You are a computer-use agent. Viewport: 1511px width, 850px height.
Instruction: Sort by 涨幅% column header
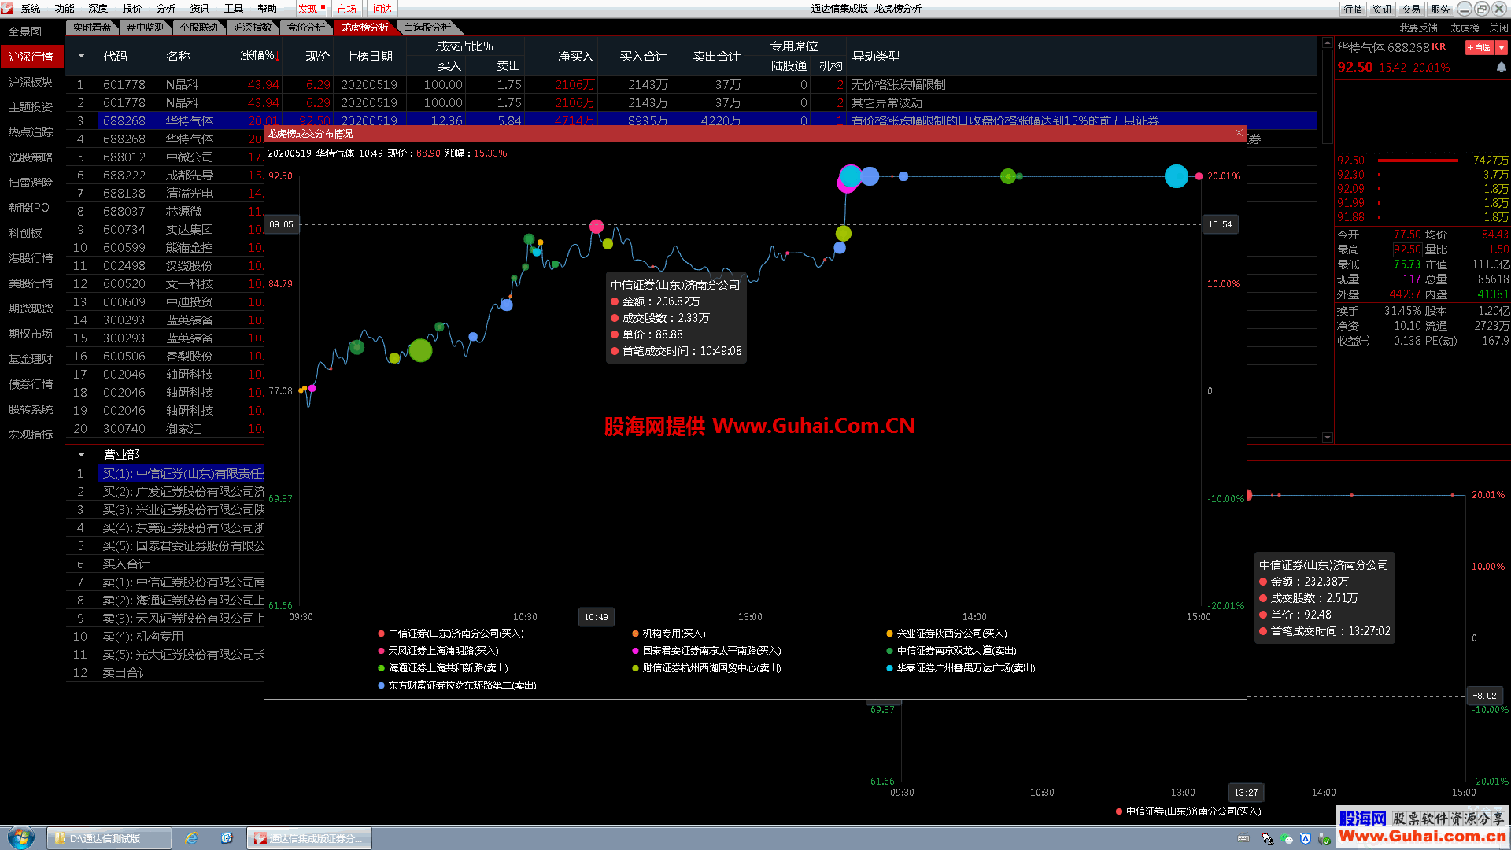[x=260, y=56]
